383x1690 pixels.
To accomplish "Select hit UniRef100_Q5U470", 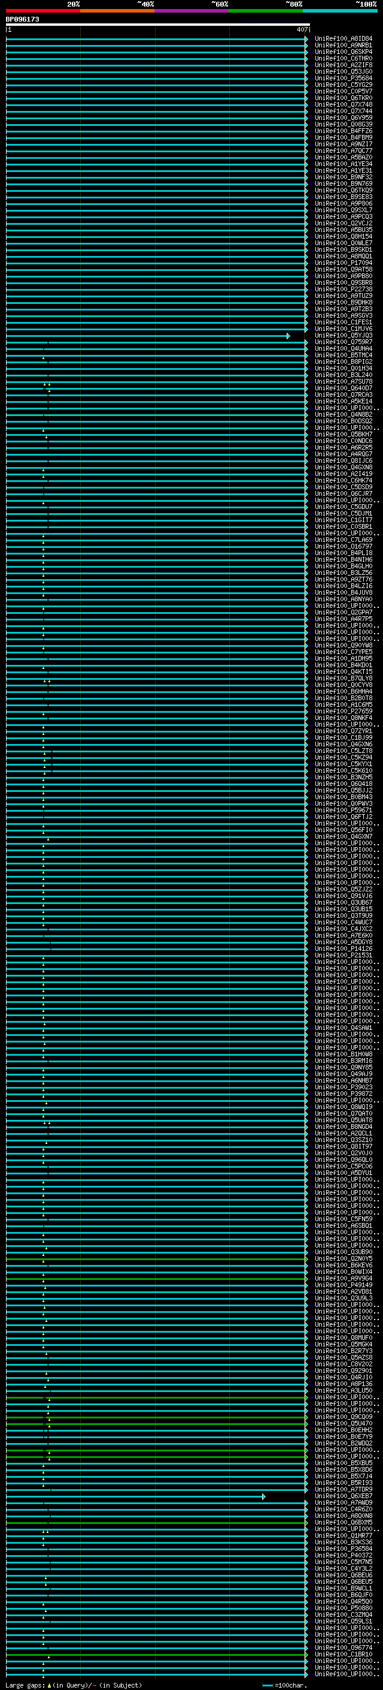I will 344,1423.
